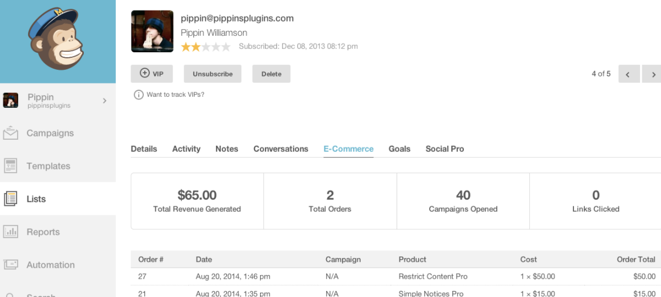Open the Campaigns envelope icon
Screen dimensions: 661x297
click(x=11, y=133)
